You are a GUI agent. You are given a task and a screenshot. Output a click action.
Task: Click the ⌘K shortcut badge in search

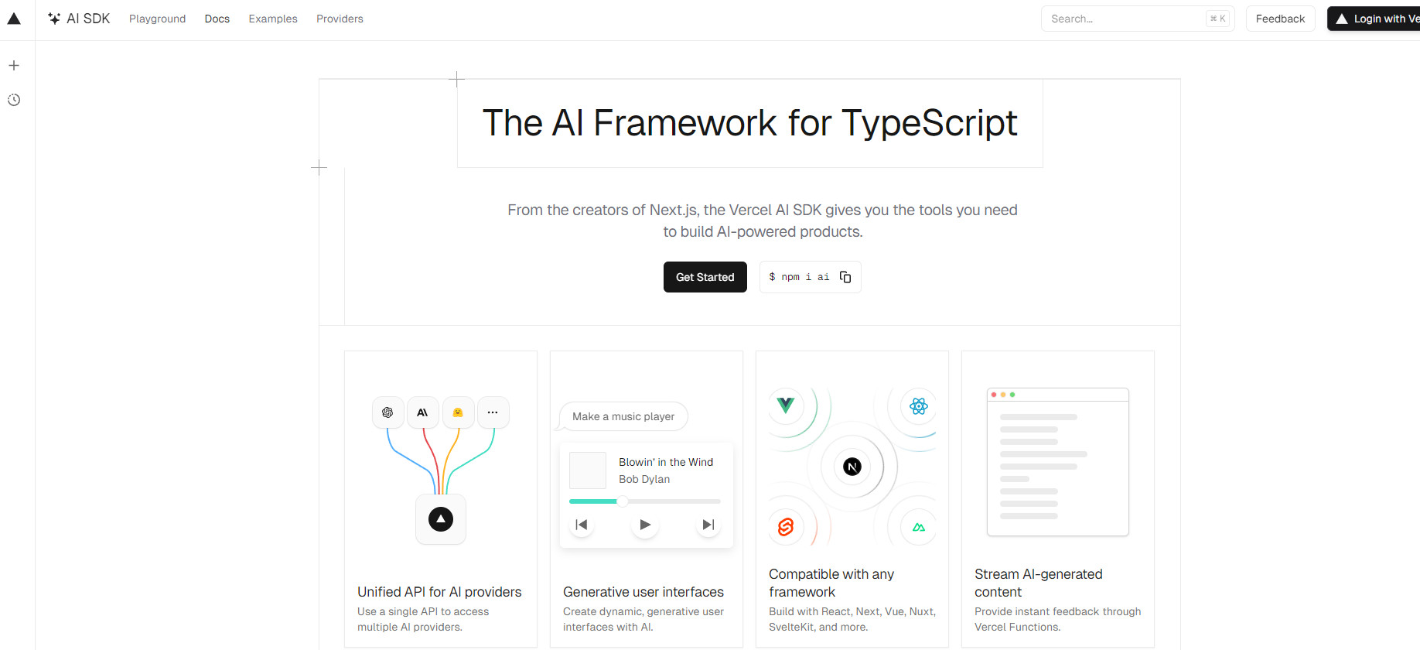click(1218, 19)
